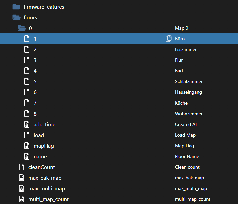
Task: Click the locked file icon for multi_map_count
Action: (22, 199)
